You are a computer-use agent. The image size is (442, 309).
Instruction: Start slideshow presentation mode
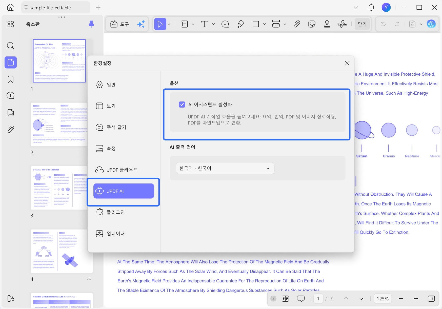pos(300,299)
